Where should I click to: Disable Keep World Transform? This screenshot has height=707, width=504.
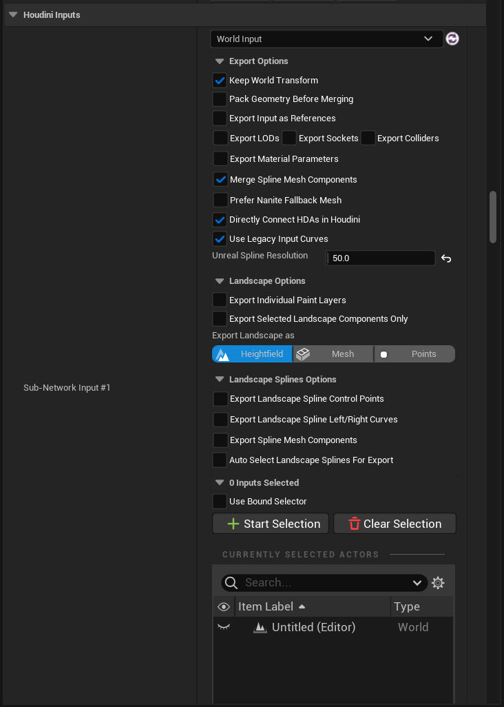(x=220, y=80)
